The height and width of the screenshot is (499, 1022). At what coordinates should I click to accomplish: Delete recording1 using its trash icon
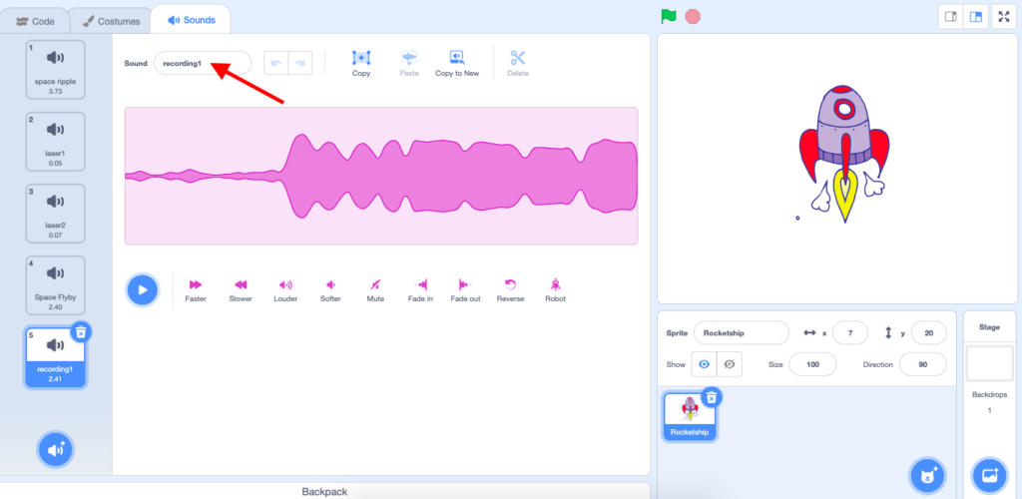pyautogui.click(x=80, y=332)
